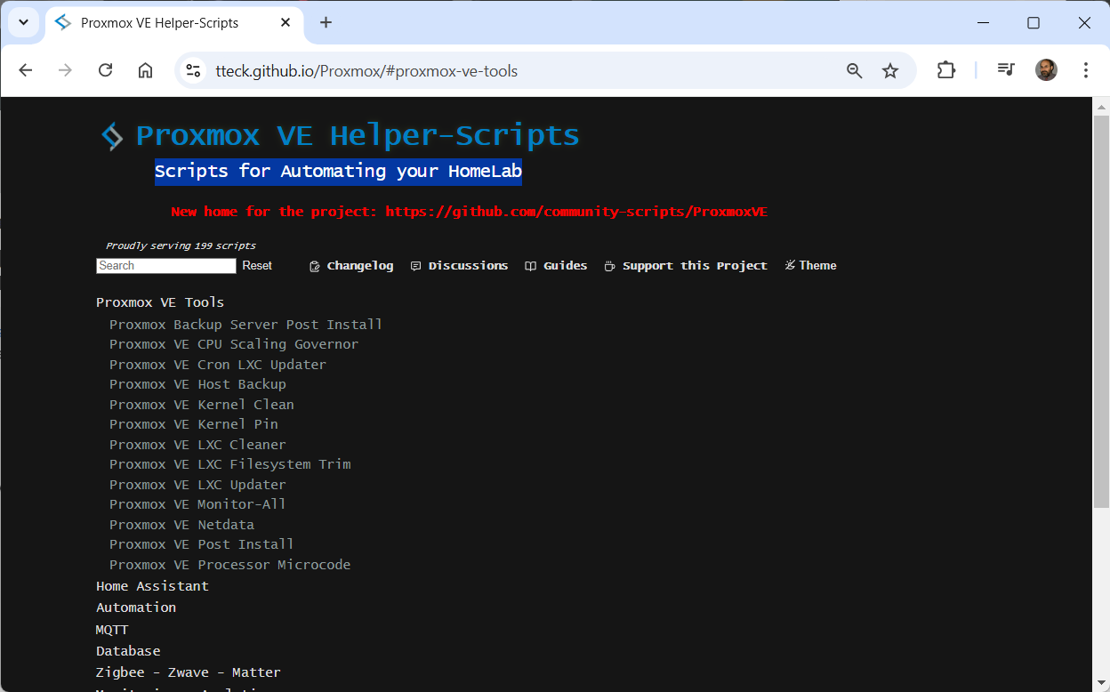Click the vertical page scrollbar thumb
1110x692 pixels.
tap(1101, 311)
